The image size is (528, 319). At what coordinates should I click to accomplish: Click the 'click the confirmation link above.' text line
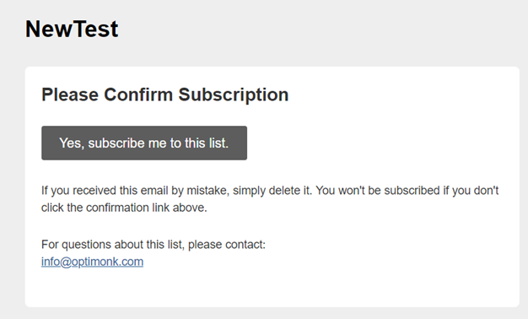click(x=124, y=208)
